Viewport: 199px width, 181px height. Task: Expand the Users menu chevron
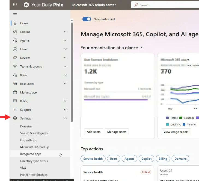[x=65, y=49]
